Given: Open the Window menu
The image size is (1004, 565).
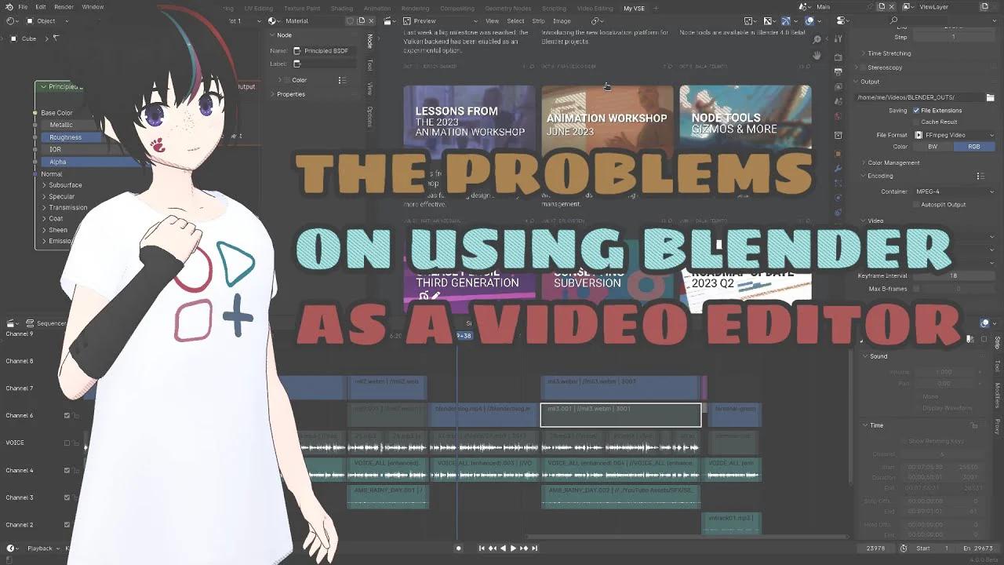Looking at the screenshot, I should point(93,6).
